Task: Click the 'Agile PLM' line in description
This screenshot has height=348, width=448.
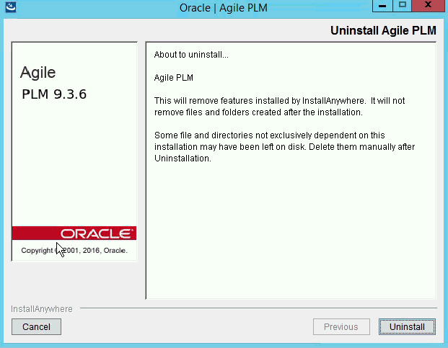Action: (x=174, y=78)
